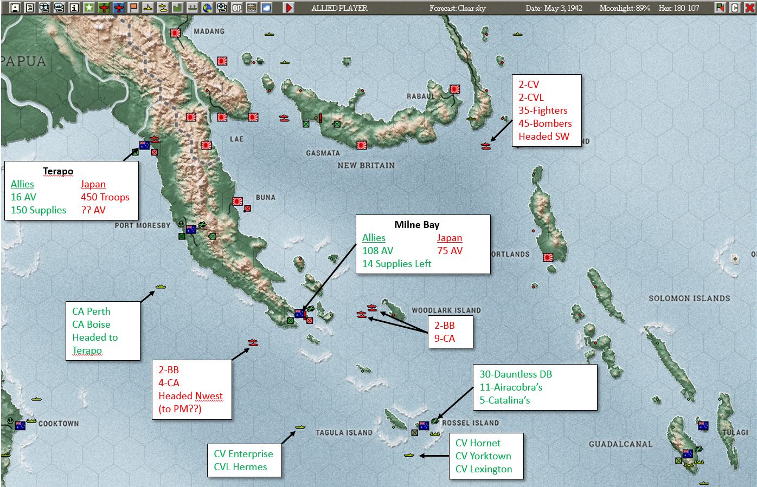The height and width of the screenshot is (487, 757).
Task: Click the GUADALCANAL map label
Action: click(621, 444)
